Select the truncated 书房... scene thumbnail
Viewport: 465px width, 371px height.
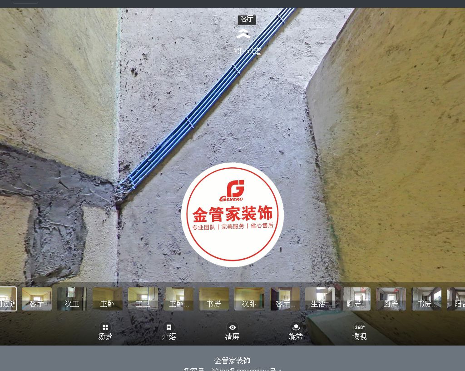tap(426, 299)
